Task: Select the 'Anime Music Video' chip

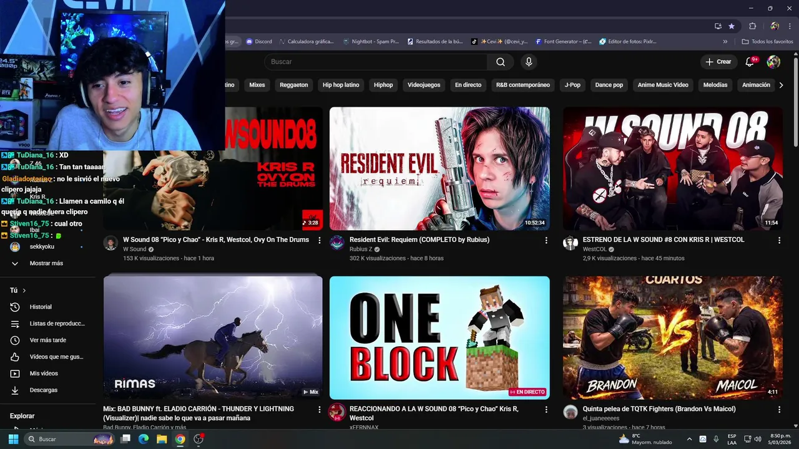Action: [x=663, y=85]
